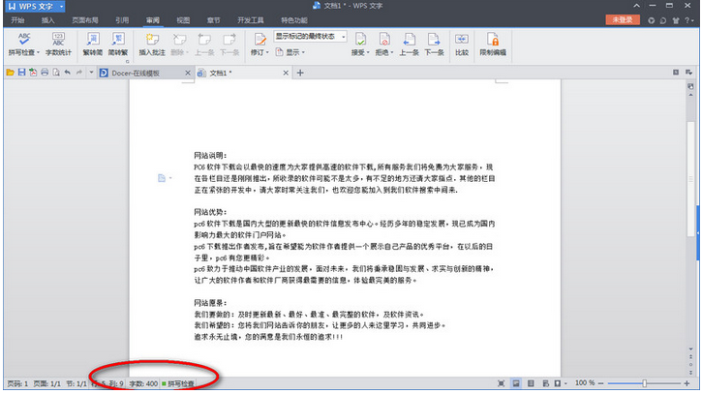Screen dimensions: 702x394
Task: Open the chat/feedback bubble icon at top right
Action: (663, 20)
